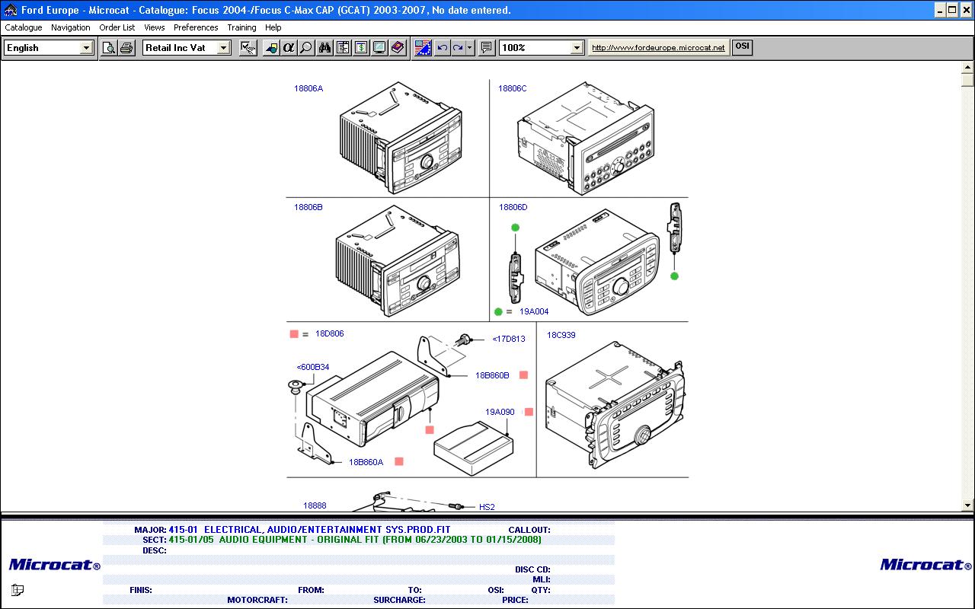Click the dollar sign price icon
The image size is (975, 609).
[361, 48]
